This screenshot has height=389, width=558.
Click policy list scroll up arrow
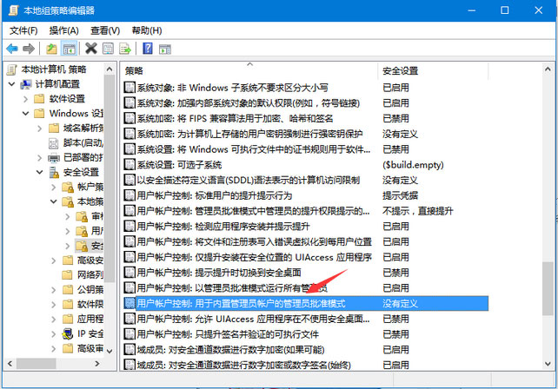tap(548, 69)
